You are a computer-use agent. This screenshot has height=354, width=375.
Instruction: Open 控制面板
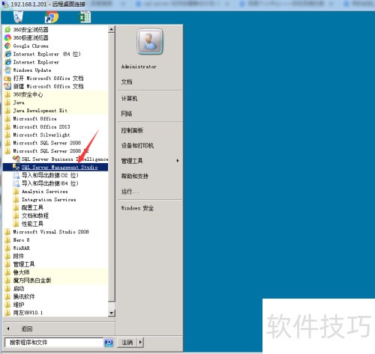pos(132,130)
